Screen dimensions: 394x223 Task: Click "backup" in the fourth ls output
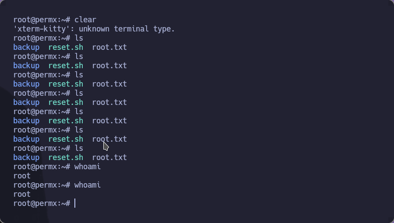click(x=26, y=102)
